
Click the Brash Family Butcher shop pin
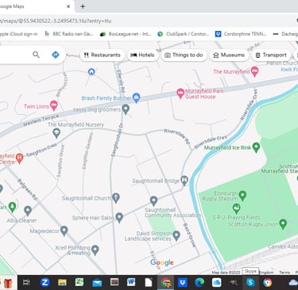(136, 98)
